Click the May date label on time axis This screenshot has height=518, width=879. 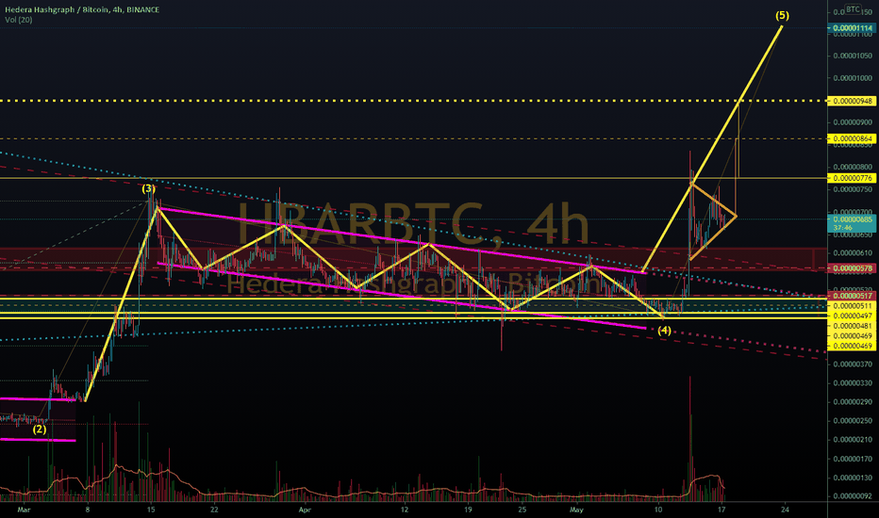(576, 510)
